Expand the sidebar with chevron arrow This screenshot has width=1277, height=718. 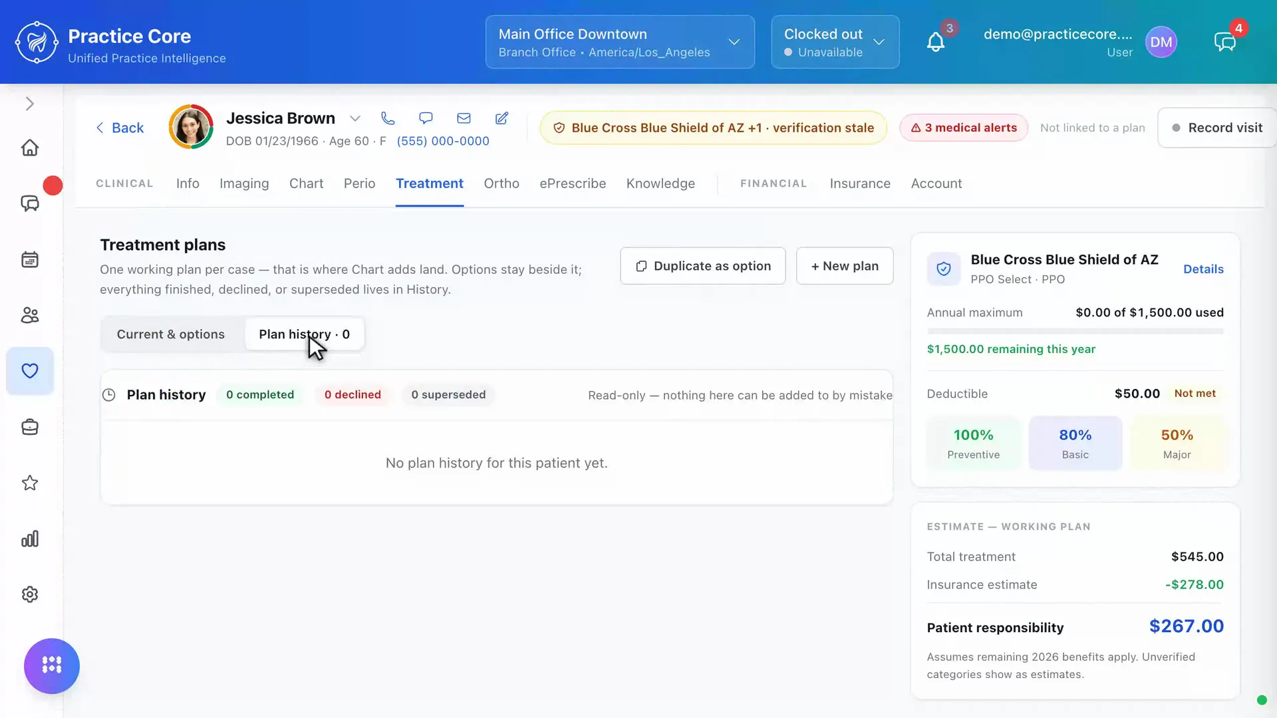click(30, 104)
